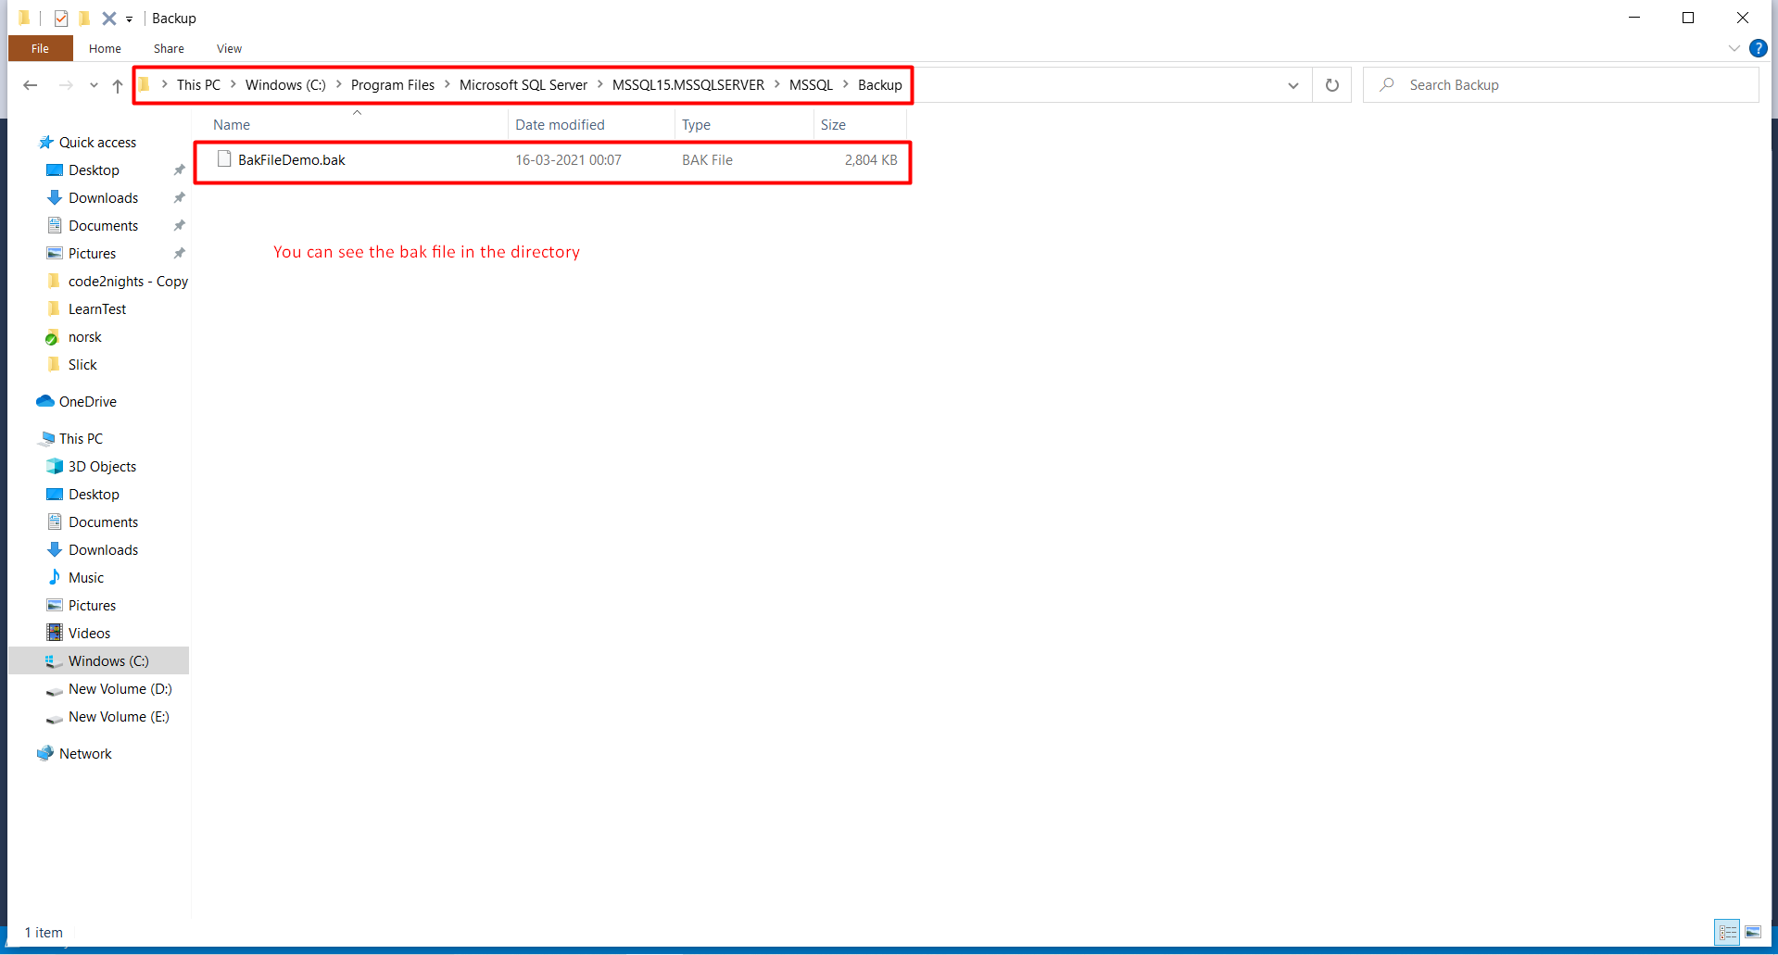
Task: Click the Properties quick access toolbar icon
Action: pyautogui.click(x=61, y=19)
